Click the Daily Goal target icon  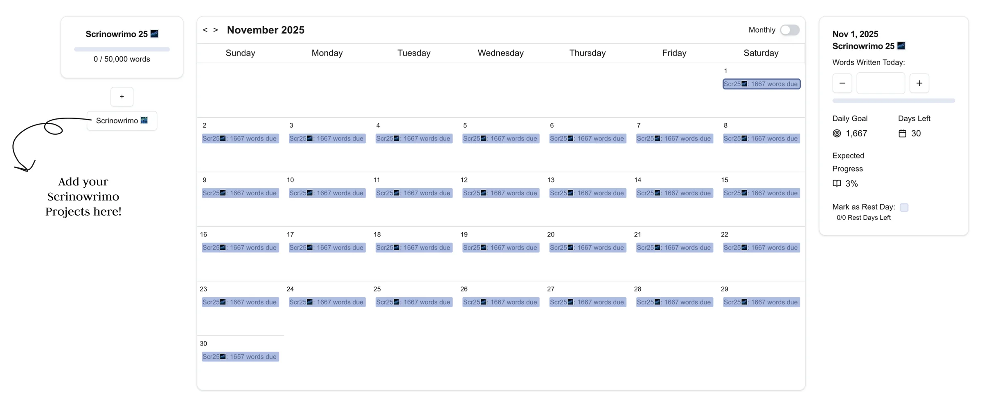(x=837, y=134)
